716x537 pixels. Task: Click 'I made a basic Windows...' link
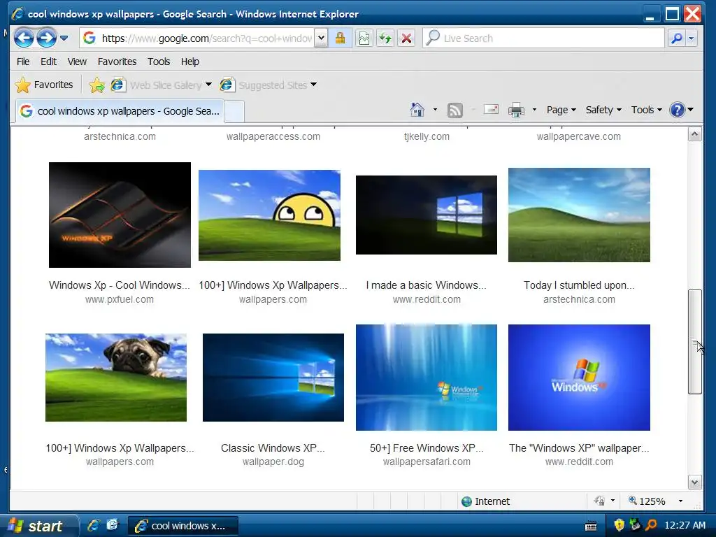[x=426, y=285]
